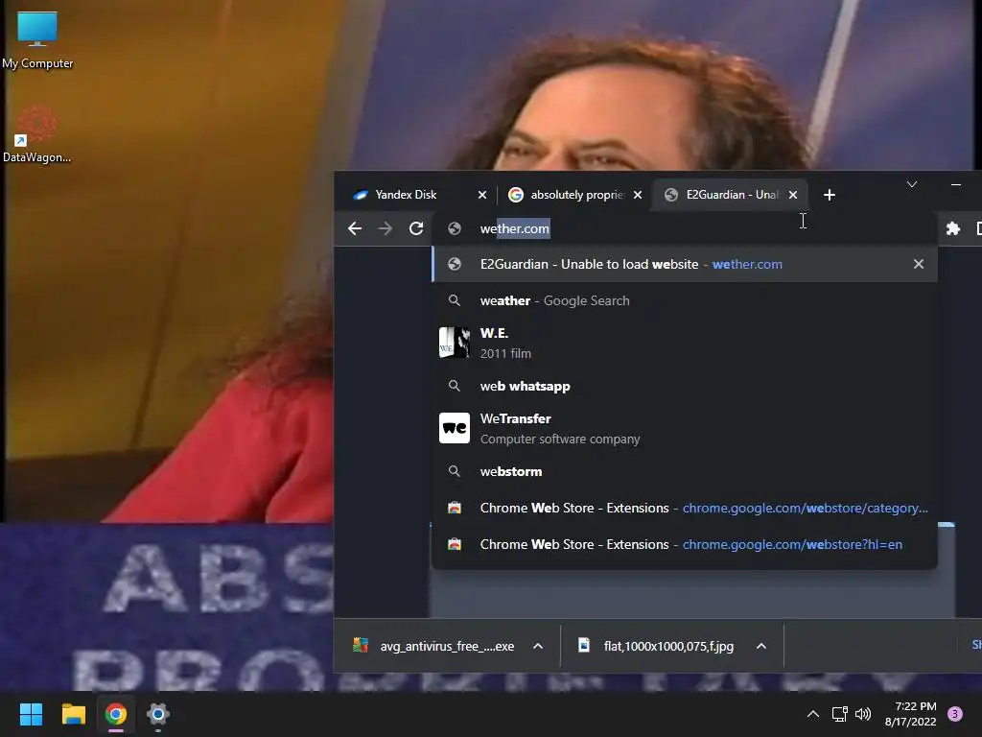
Task: Remove the wether.com suggestion
Action: click(x=918, y=265)
